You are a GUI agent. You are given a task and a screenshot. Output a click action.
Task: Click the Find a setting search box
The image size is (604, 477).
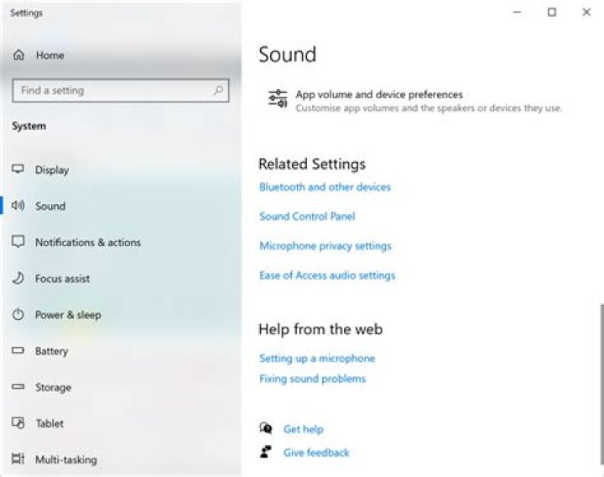coord(113,91)
